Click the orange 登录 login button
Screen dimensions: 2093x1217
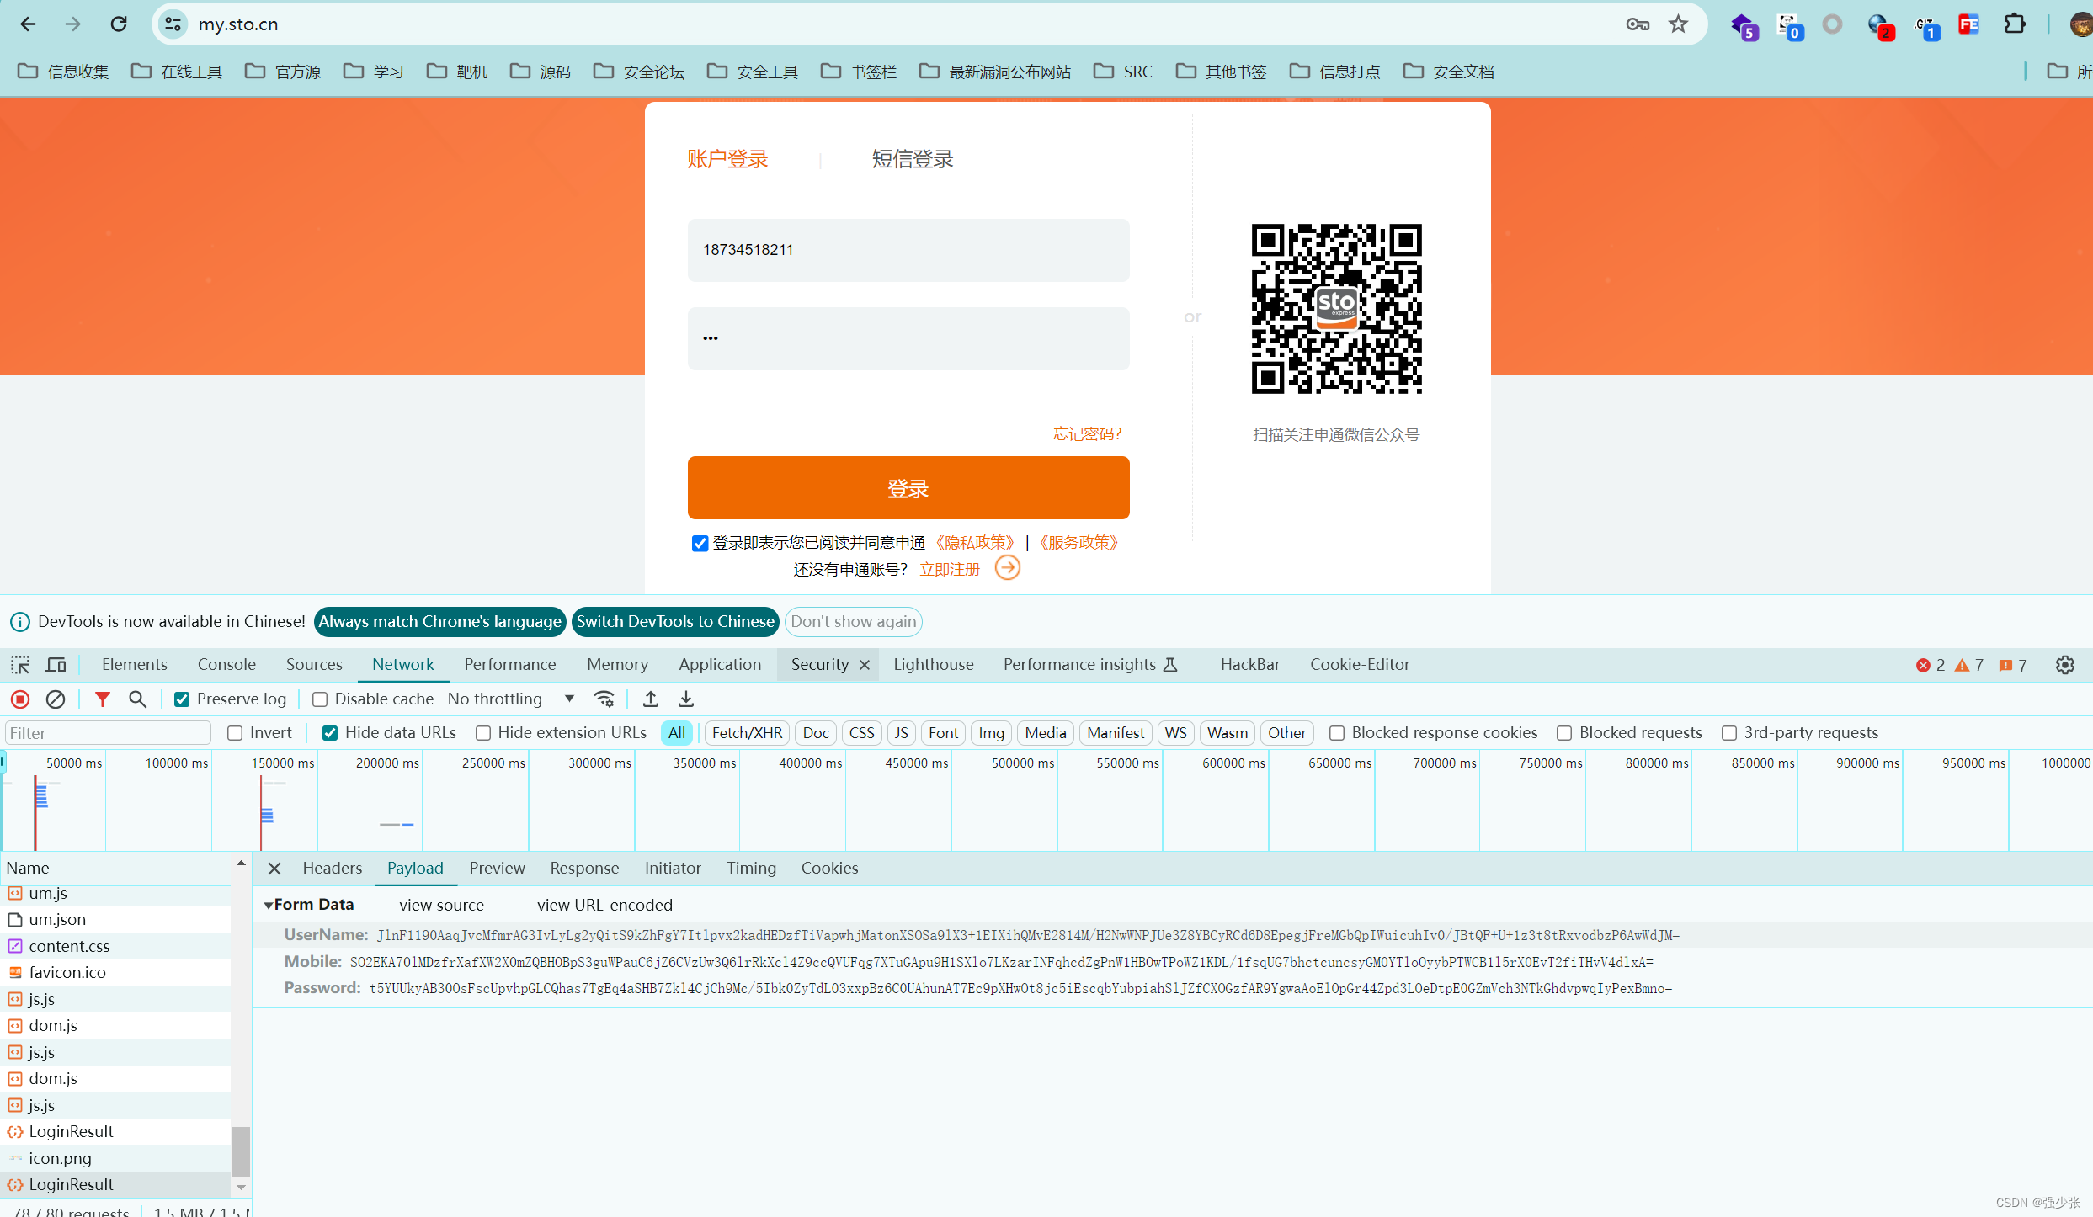click(908, 488)
